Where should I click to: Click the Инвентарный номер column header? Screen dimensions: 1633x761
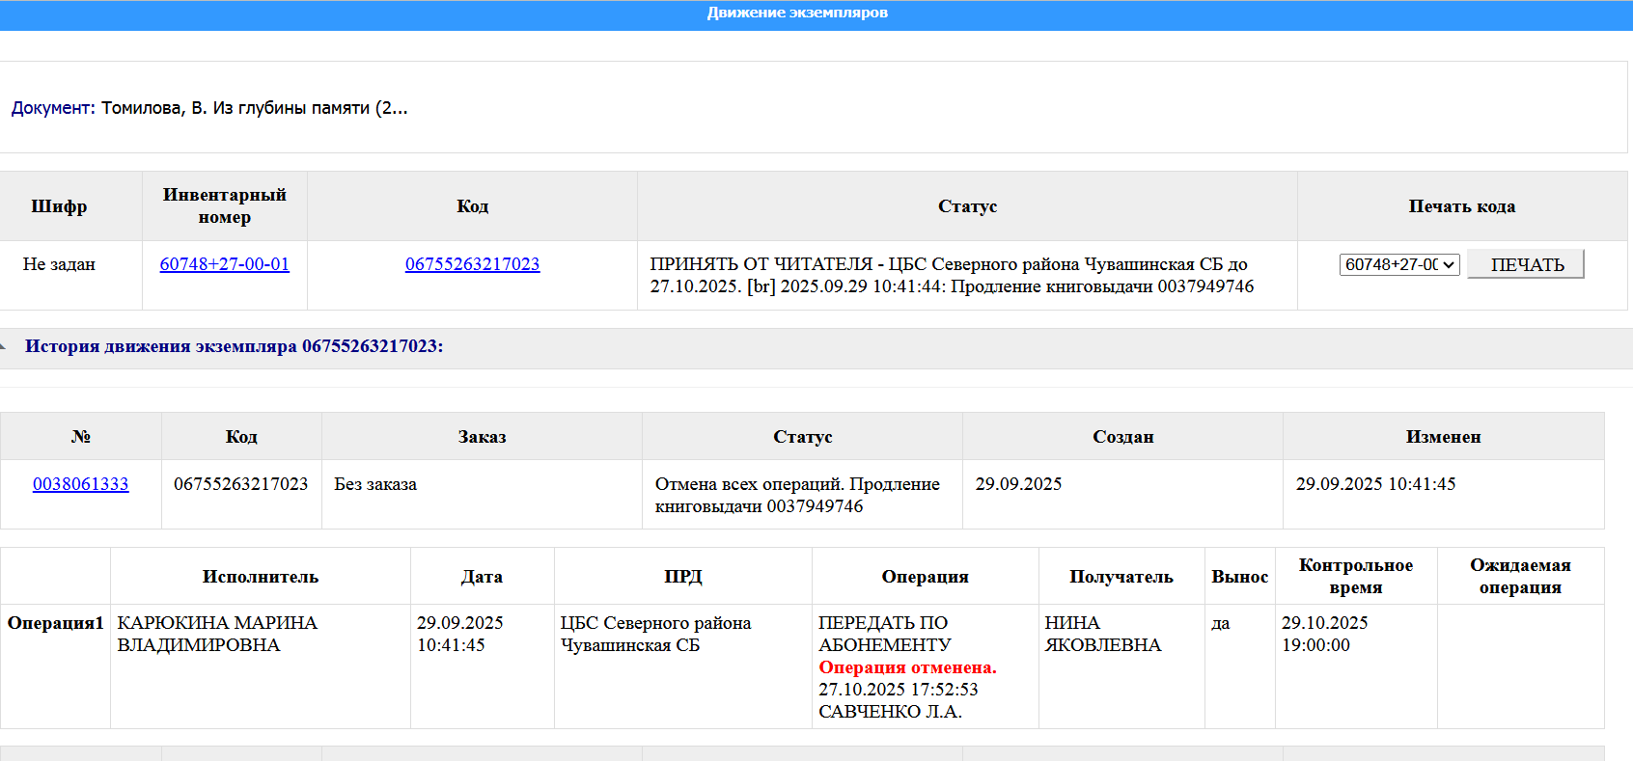pyautogui.click(x=224, y=206)
